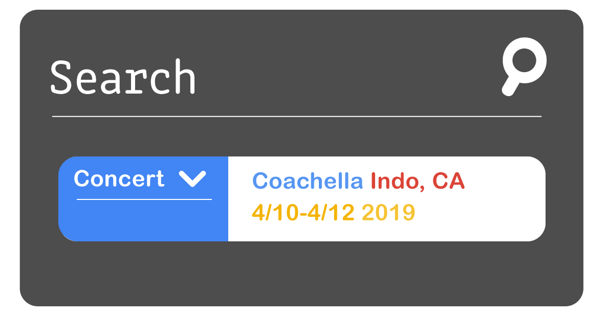Click the handle of the magnifier icon
The height and width of the screenshot is (315, 609).
(x=510, y=87)
